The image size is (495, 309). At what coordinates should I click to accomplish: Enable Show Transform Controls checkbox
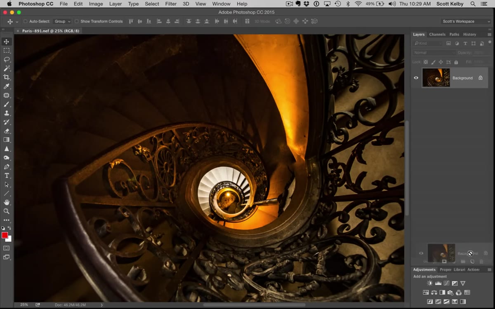76,21
